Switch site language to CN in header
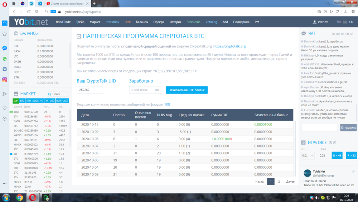This screenshot has height=202, width=358. point(352,22)
